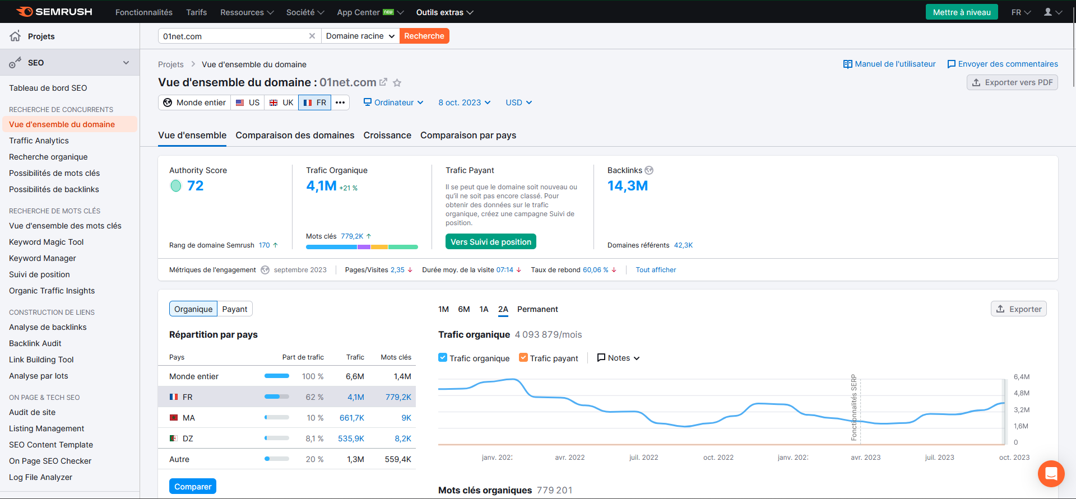The width and height of the screenshot is (1076, 499).
Task: Select the 1M time range
Action: click(443, 309)
